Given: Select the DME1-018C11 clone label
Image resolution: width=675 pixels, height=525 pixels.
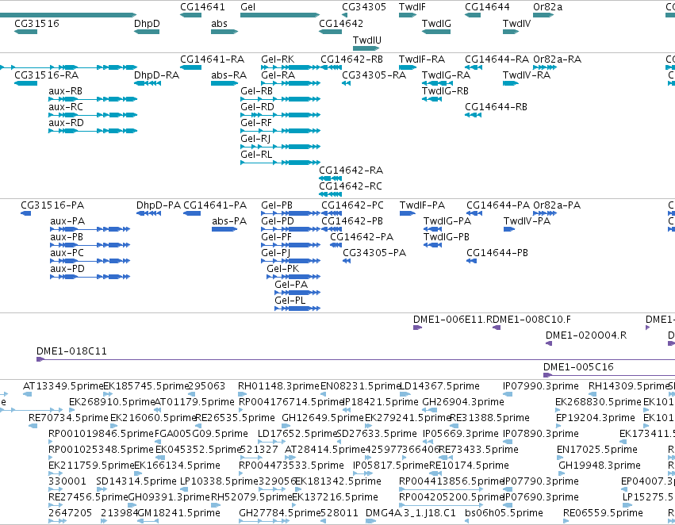Looking at the screenshot, I should coord(71,351).
